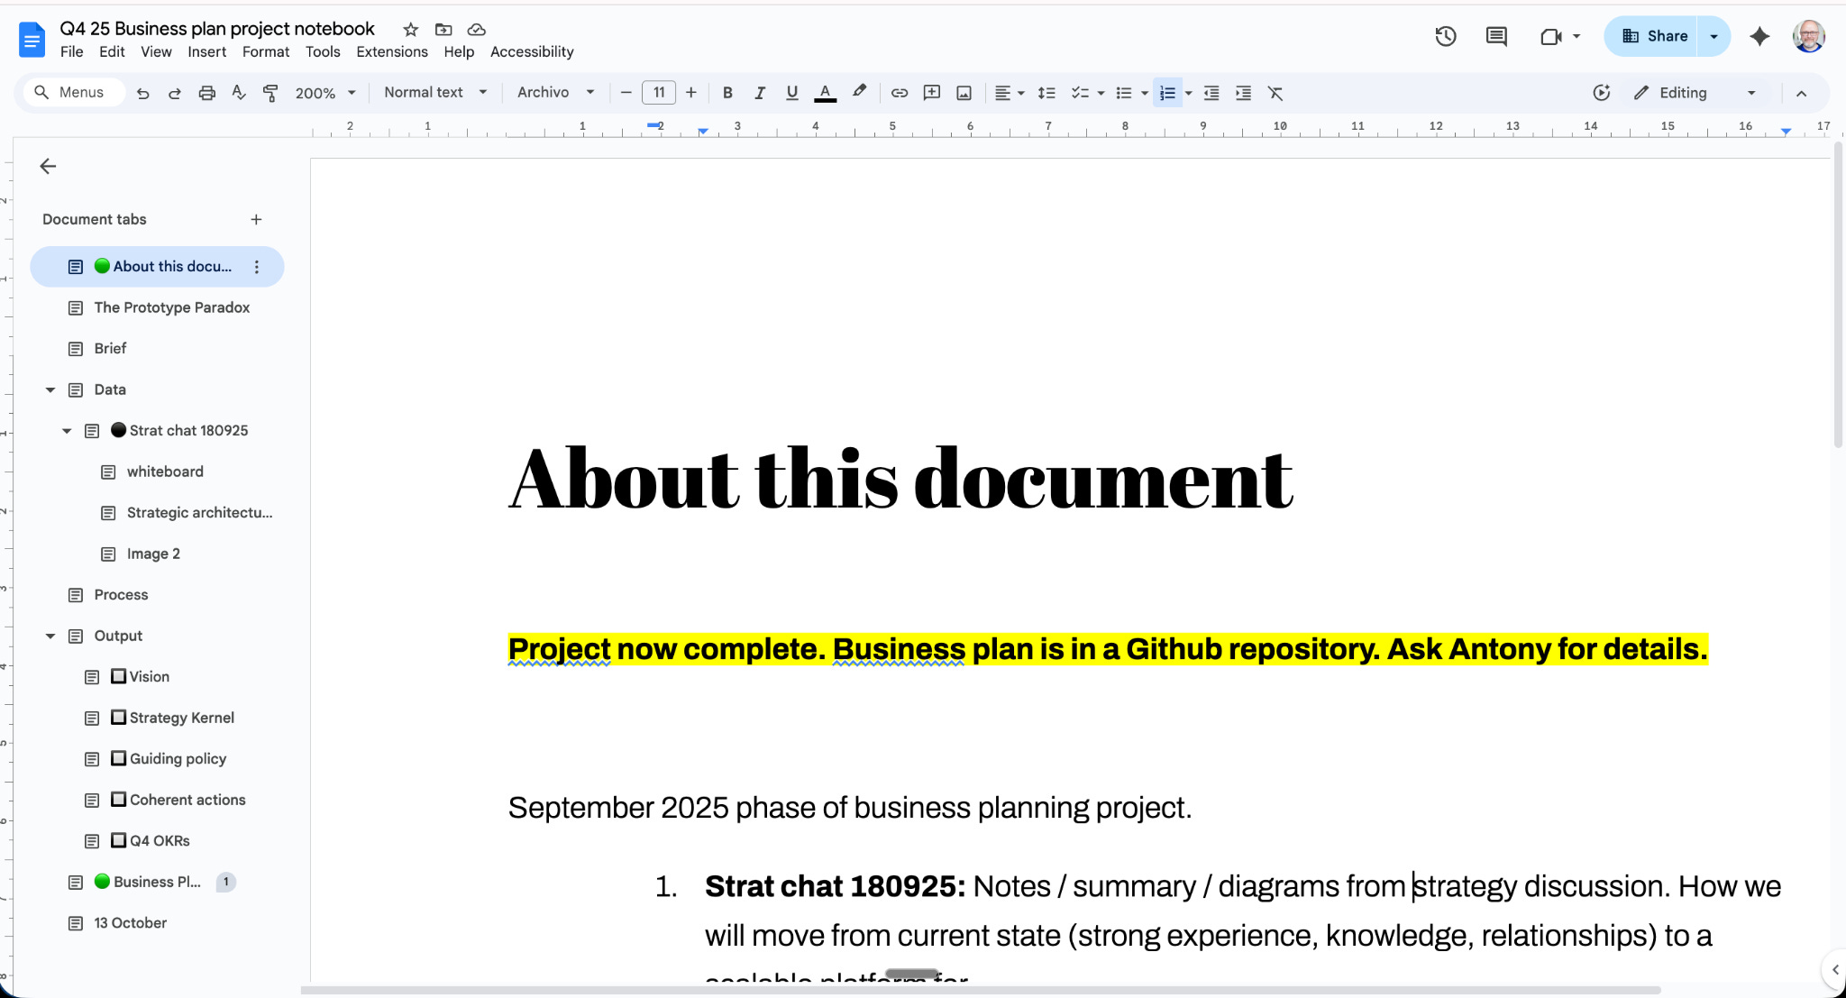Click the Gemini sparkle icon

click(1759, 36)
